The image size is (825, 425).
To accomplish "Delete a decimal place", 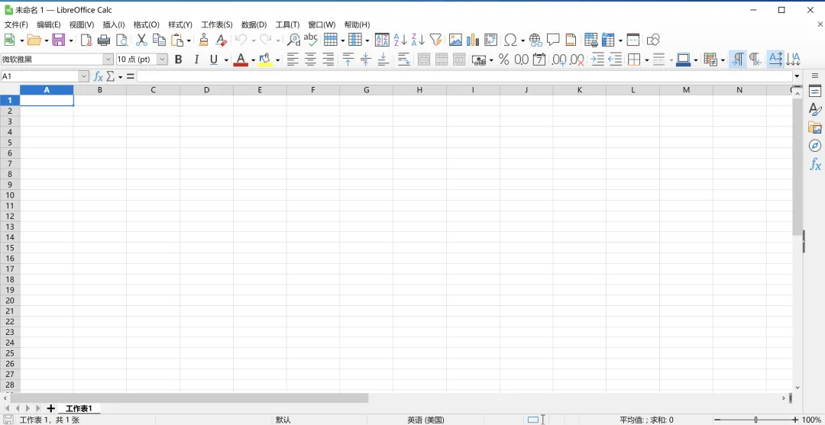I will [577, 60].
